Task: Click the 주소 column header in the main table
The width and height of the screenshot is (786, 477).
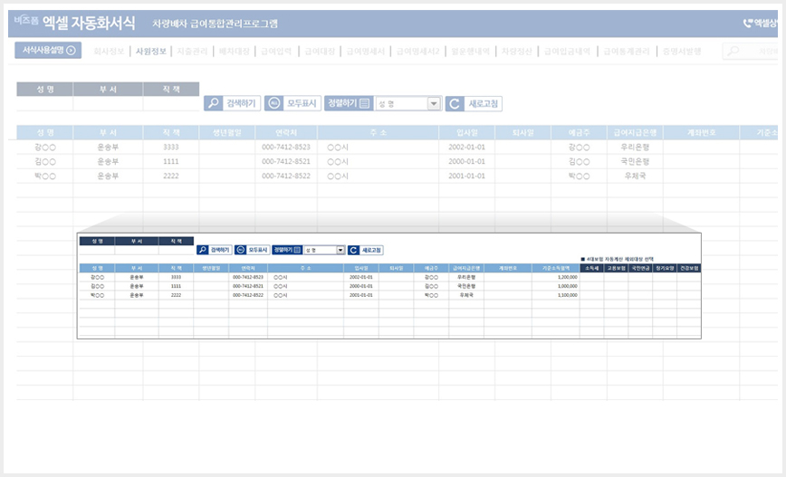Action: click(x=378, y=132)
